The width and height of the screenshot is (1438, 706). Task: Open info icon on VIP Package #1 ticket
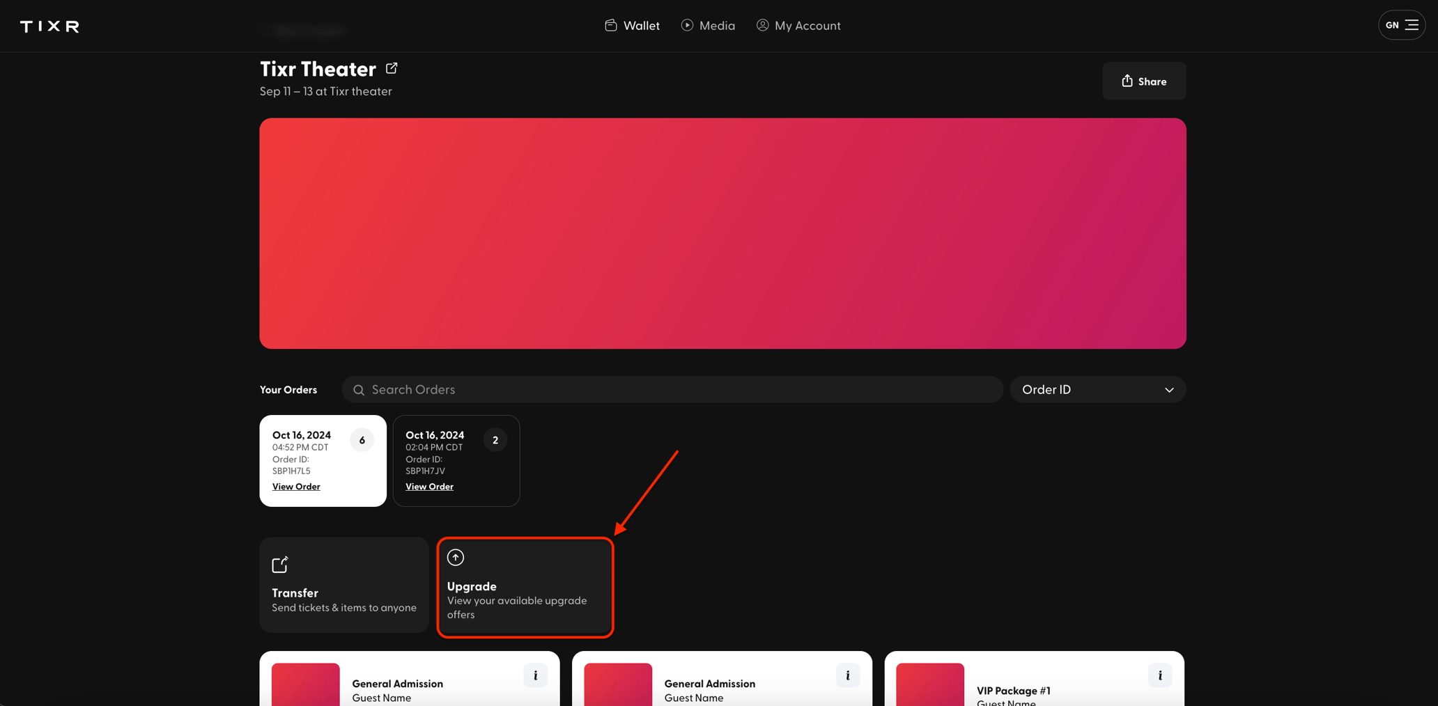tap(1159, 675)
